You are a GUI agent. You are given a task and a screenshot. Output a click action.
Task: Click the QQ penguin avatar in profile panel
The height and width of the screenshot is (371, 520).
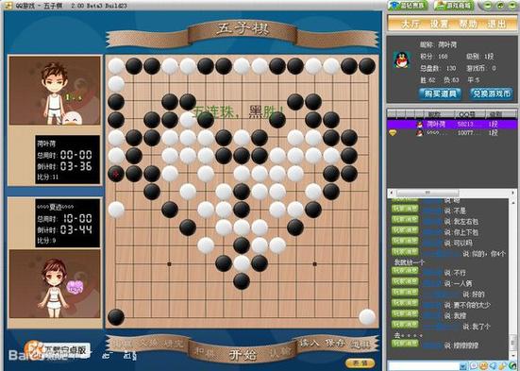coord(401,60)
